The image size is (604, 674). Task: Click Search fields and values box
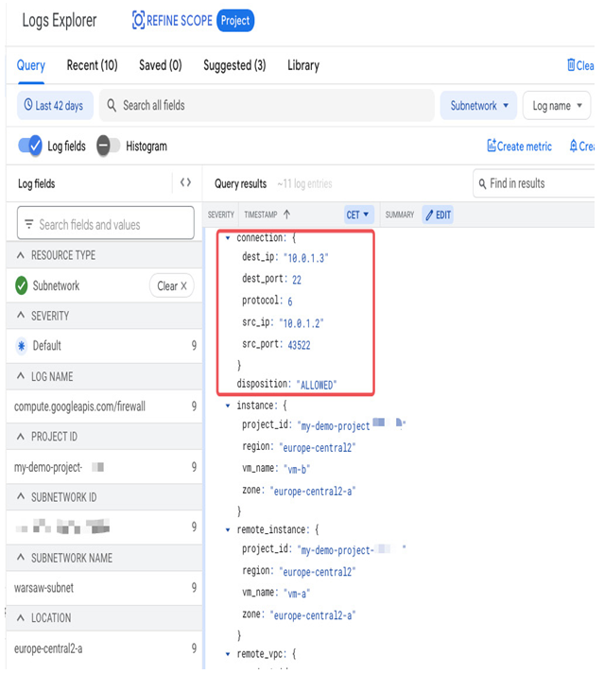(x=106, y=223)
